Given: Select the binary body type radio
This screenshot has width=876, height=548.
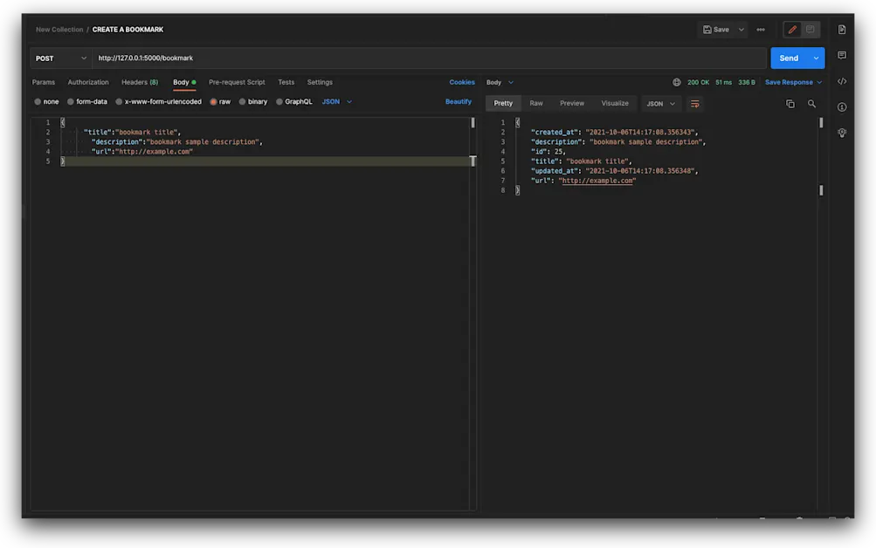Looking at the screenshot, I should coord(243,102).
